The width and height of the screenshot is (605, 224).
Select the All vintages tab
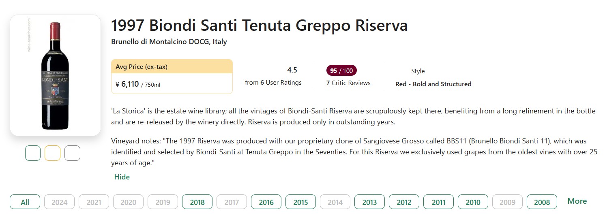[25, 202]
